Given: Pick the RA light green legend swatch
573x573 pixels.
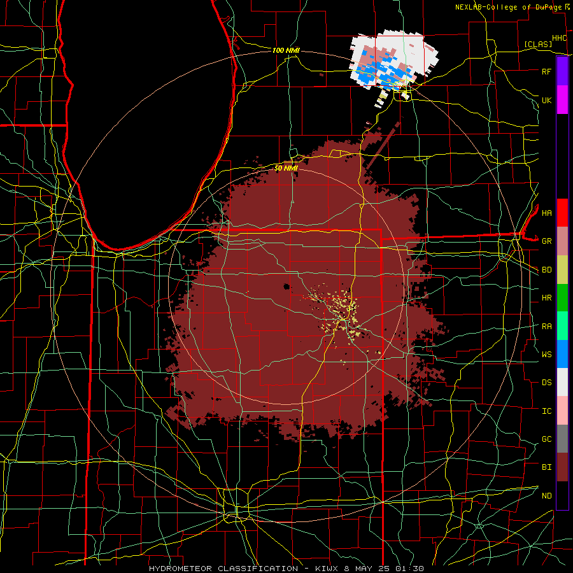Looking at the screenshot, I should click(x=562, y=325).
